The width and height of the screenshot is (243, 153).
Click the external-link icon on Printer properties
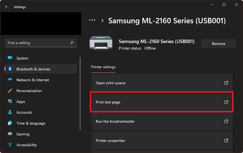[226, 141]
